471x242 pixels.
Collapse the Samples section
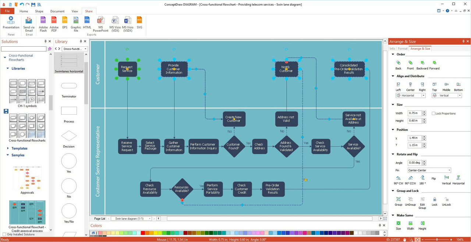pyautogui.click(x=8, y=155)
